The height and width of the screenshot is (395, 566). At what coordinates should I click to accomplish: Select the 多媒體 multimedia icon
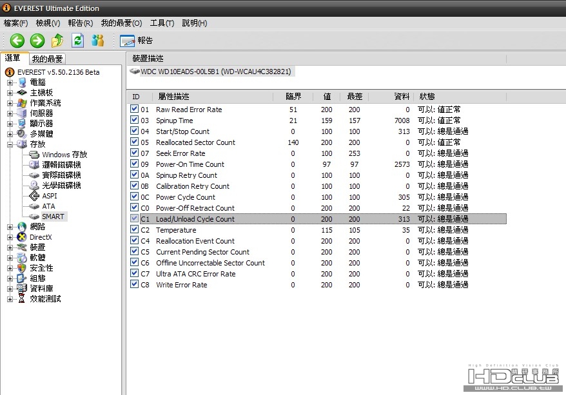[x=22, y=134]
